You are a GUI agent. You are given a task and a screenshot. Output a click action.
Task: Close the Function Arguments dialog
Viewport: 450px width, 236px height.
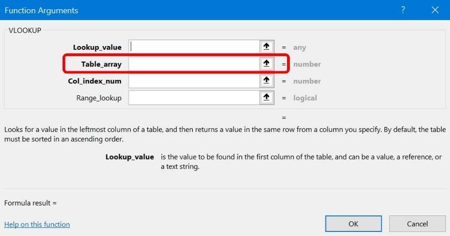[x=435, y=10]
